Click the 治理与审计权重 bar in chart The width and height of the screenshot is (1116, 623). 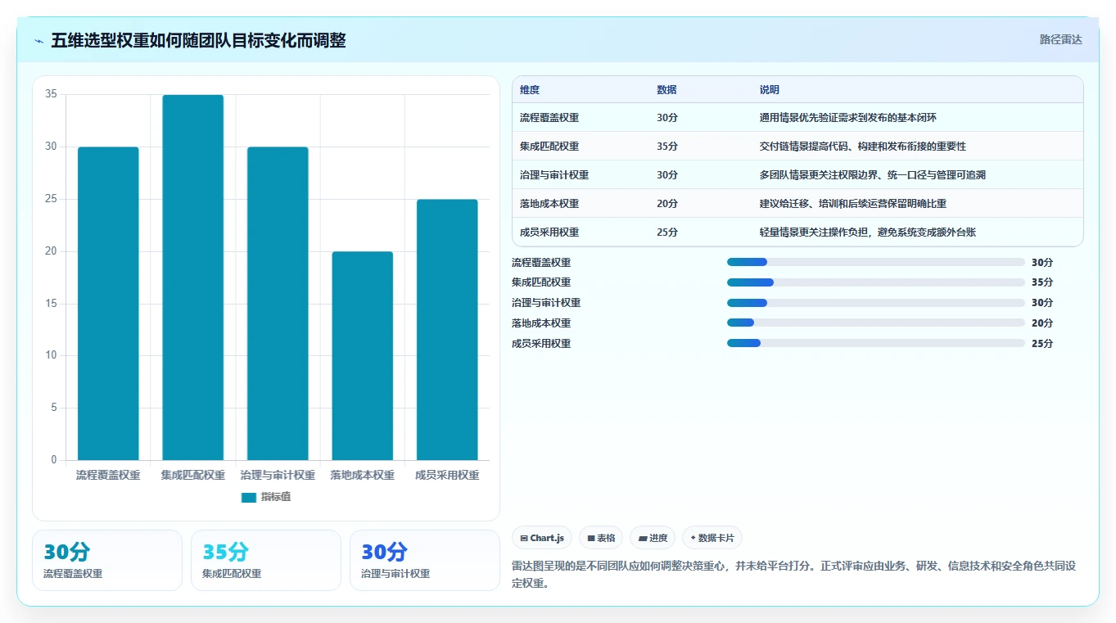point(278,304)
